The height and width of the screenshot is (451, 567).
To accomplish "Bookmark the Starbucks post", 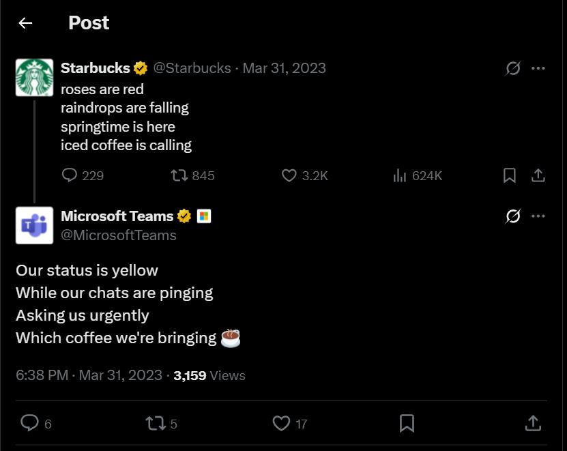I will click(509, 175).
